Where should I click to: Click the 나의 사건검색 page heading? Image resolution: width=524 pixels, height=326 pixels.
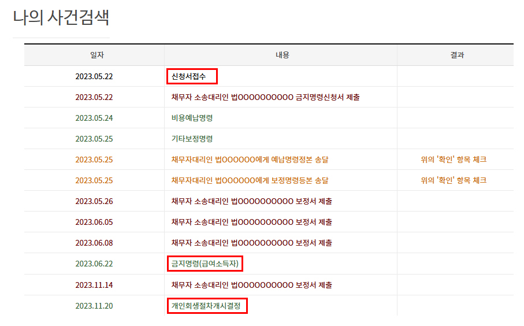pyautogui.click(x=61, y=17)
